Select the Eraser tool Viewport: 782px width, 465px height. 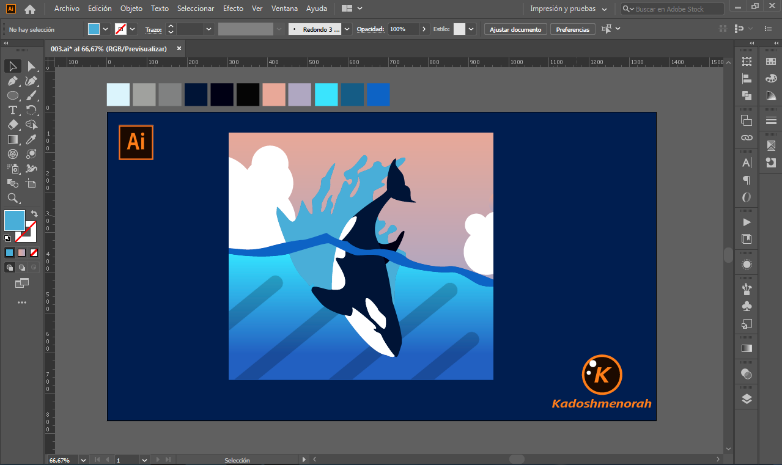tap(13, 125)
